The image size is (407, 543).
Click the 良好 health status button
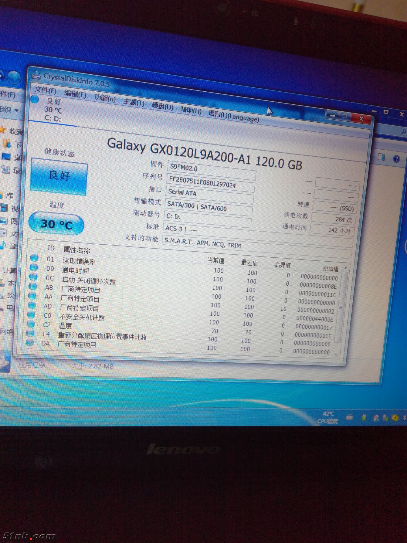tap(59, 176)
